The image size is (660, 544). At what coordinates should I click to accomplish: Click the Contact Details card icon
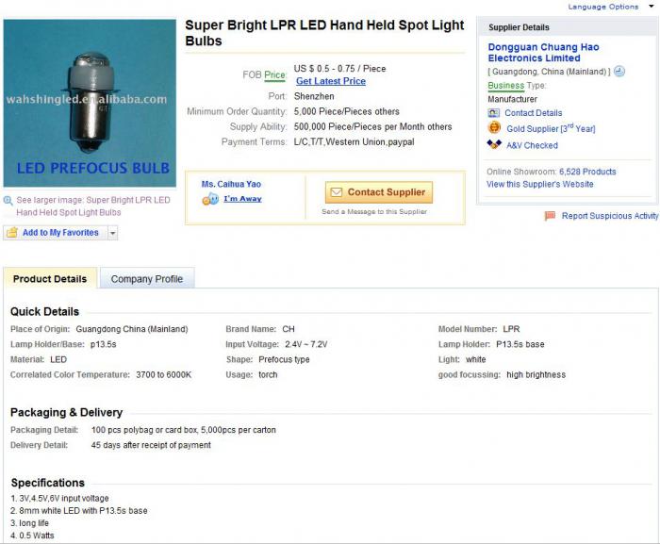tap(494, 113)
